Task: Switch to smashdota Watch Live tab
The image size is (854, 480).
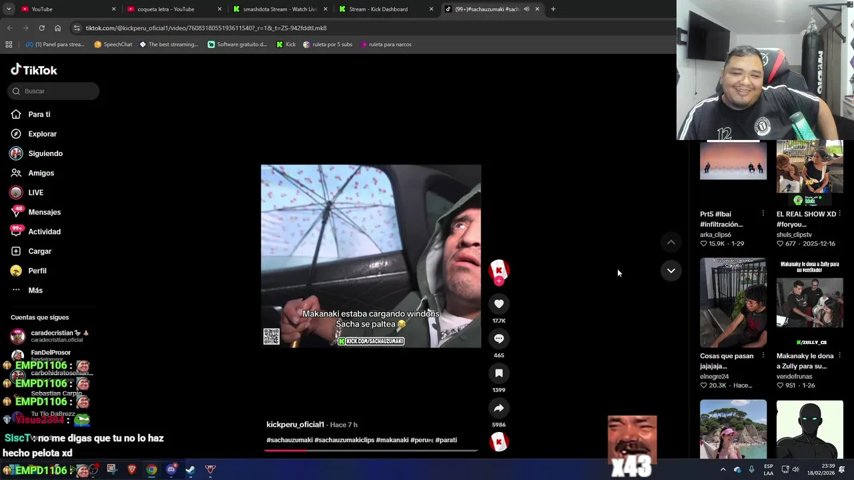Action: coord(280,9)
